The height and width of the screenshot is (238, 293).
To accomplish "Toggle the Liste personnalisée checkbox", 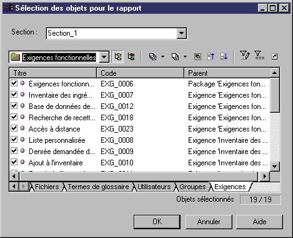I will pyautogui.click(x=14, y=140).
